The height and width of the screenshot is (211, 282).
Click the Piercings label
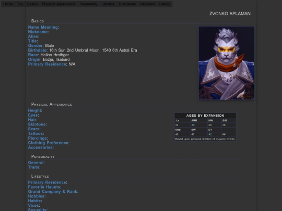tap(38, 139)
